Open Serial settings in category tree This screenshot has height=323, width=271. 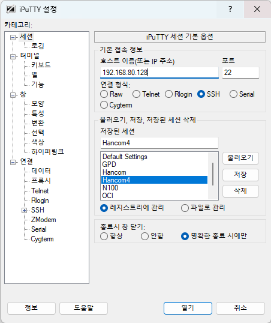pyautogui.click(x=39, y=229)
